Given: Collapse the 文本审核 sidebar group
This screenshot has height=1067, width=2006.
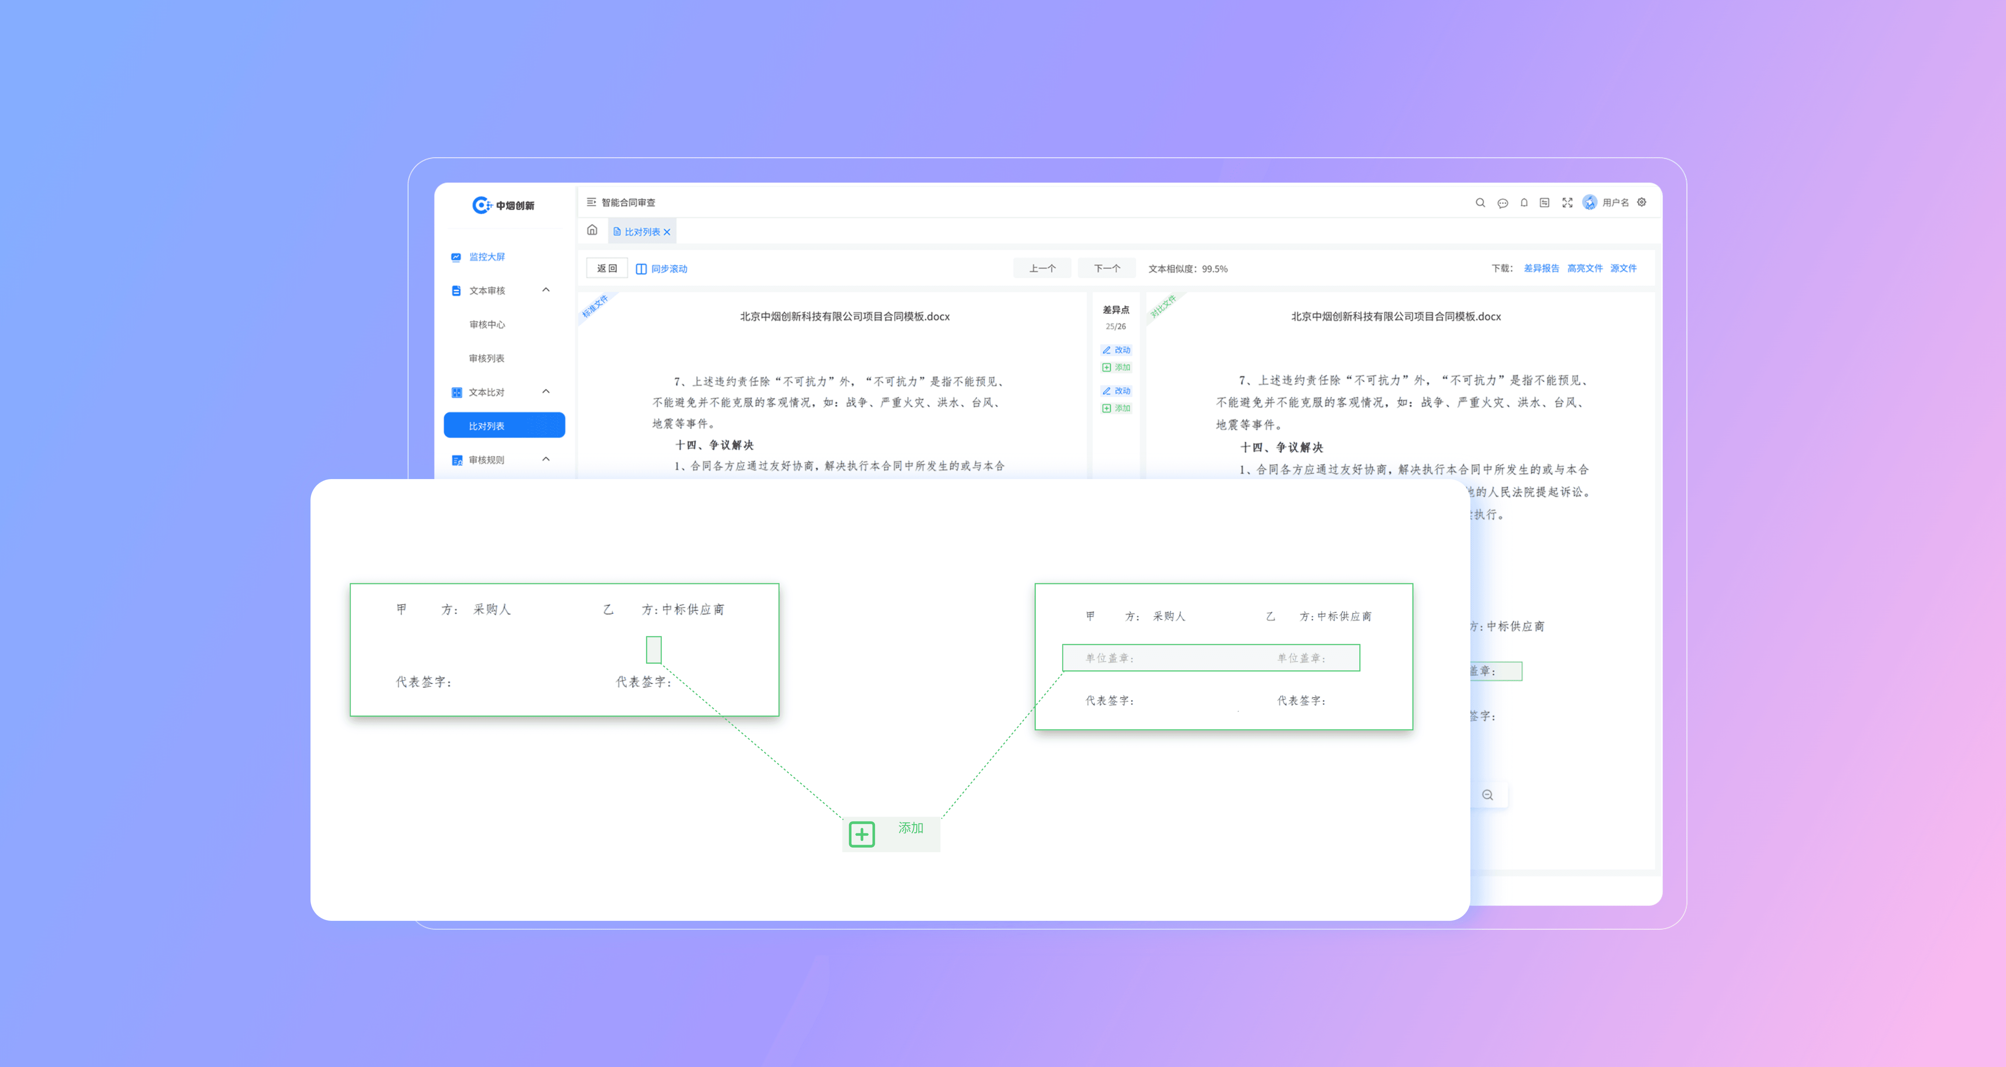Looking at the screenshot, I should point(546,290).
